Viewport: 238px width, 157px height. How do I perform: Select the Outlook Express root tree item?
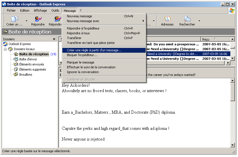tap(20, 44)
